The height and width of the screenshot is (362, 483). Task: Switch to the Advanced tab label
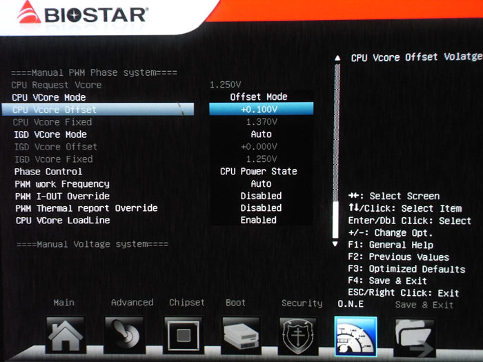click(x=132, y=303)
